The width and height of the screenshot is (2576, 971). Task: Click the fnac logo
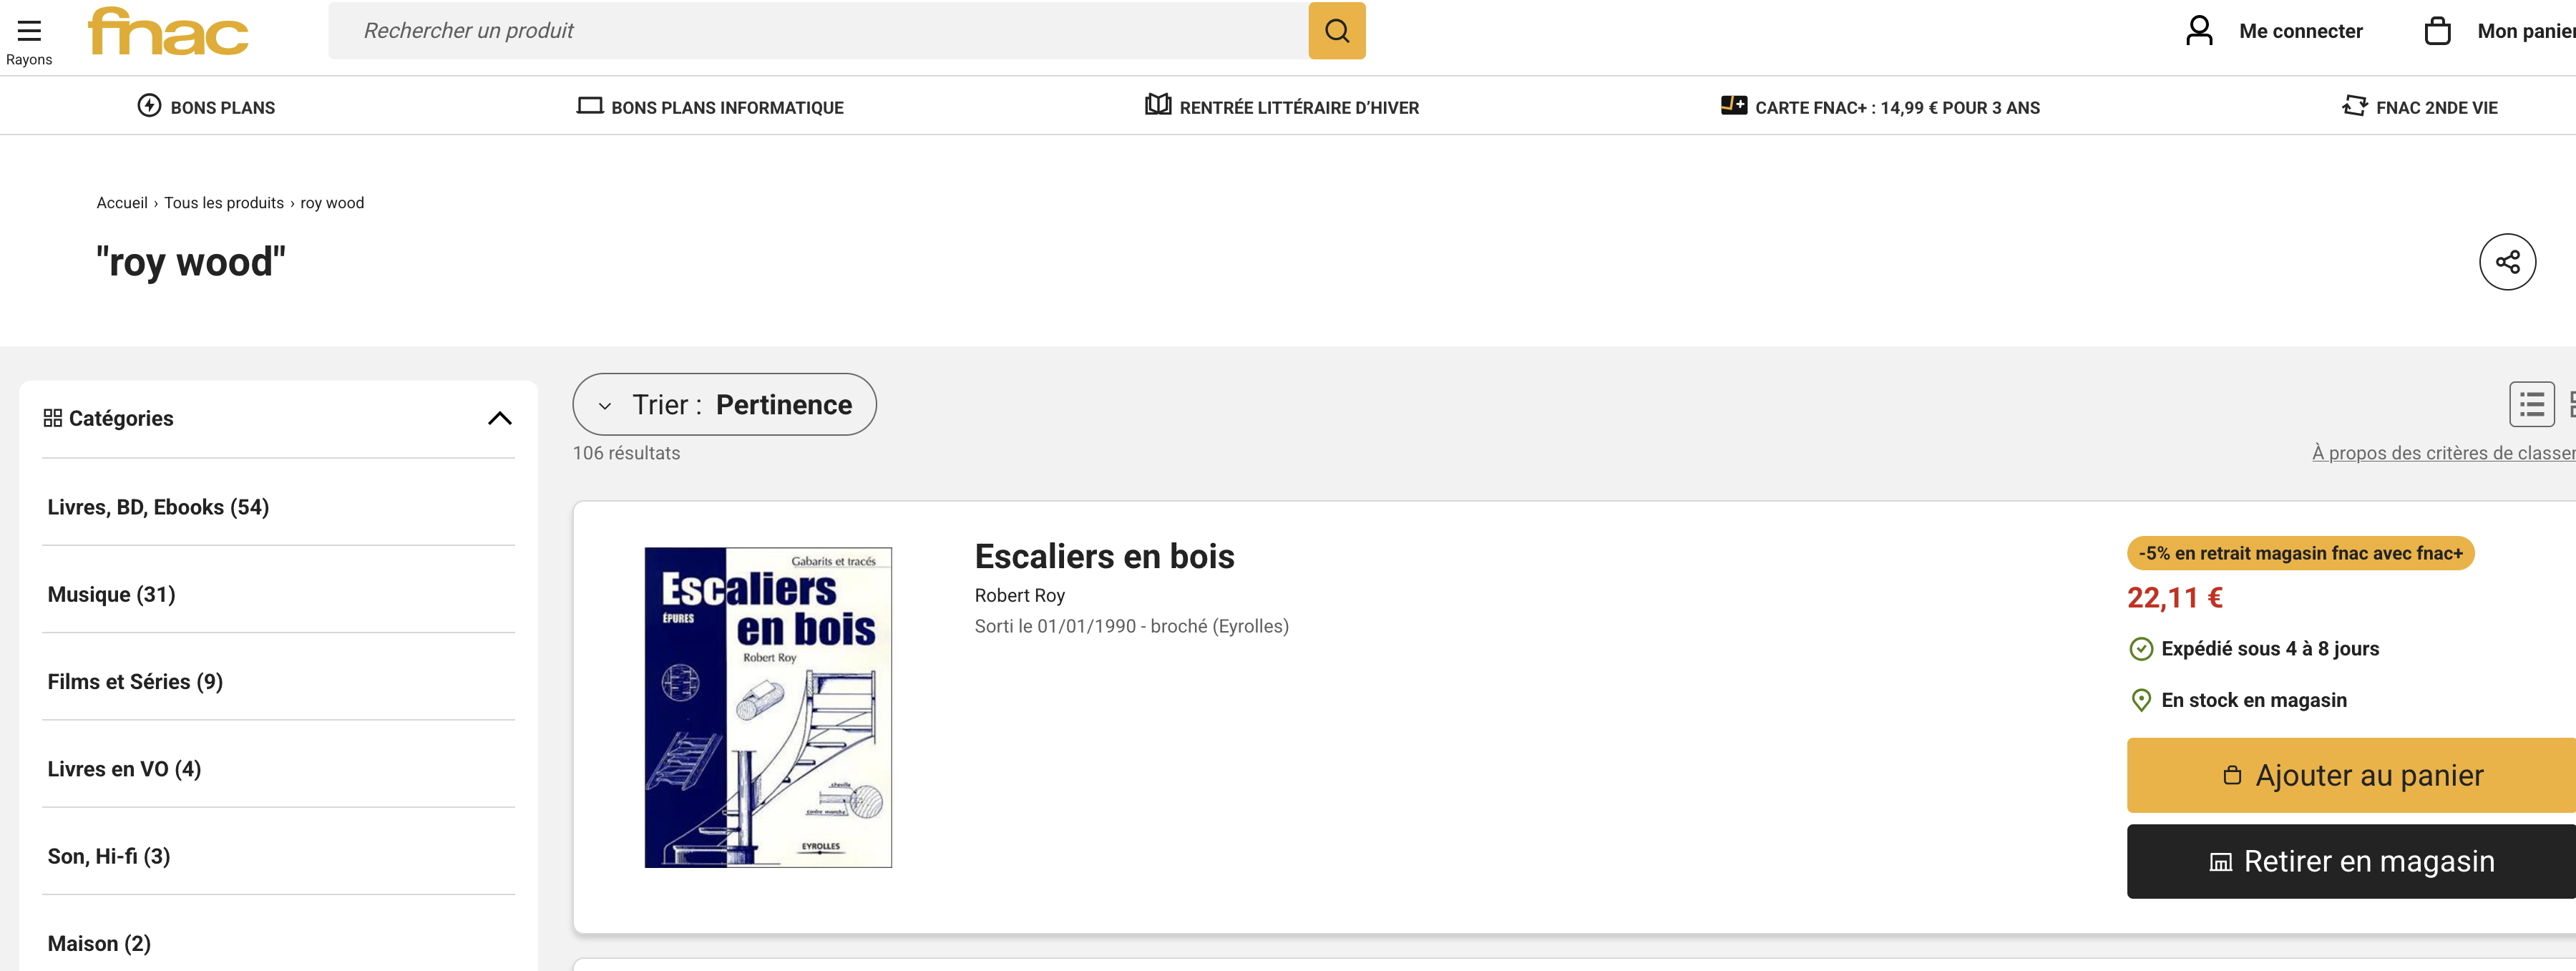168,31
